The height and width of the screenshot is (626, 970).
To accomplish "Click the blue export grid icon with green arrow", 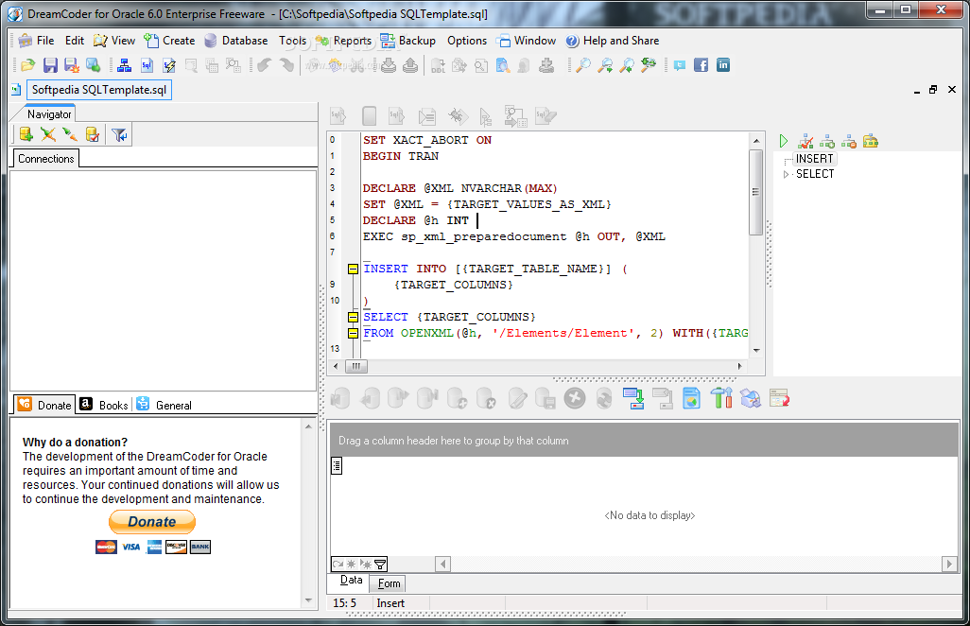I will pos(633,398).
